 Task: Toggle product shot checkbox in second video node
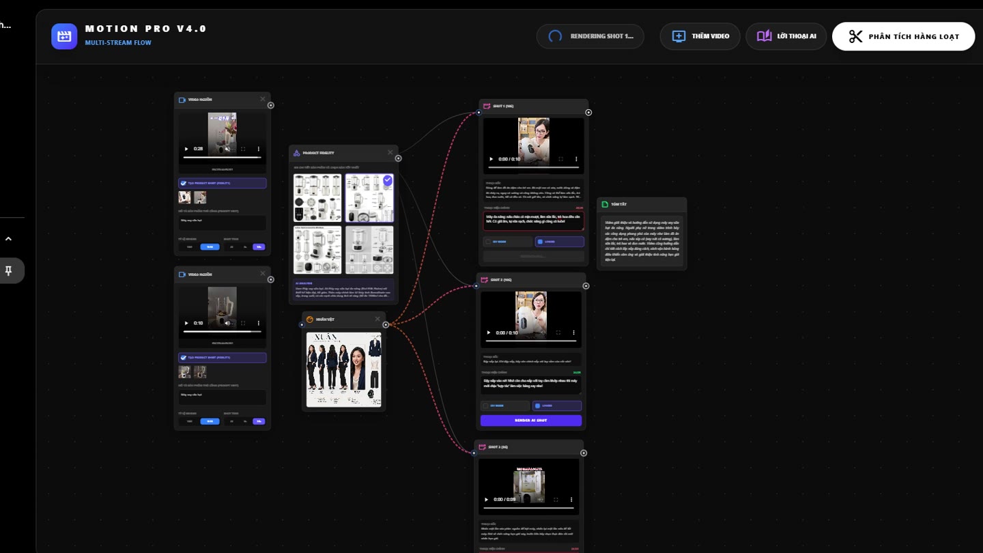(x=183, y=357)
